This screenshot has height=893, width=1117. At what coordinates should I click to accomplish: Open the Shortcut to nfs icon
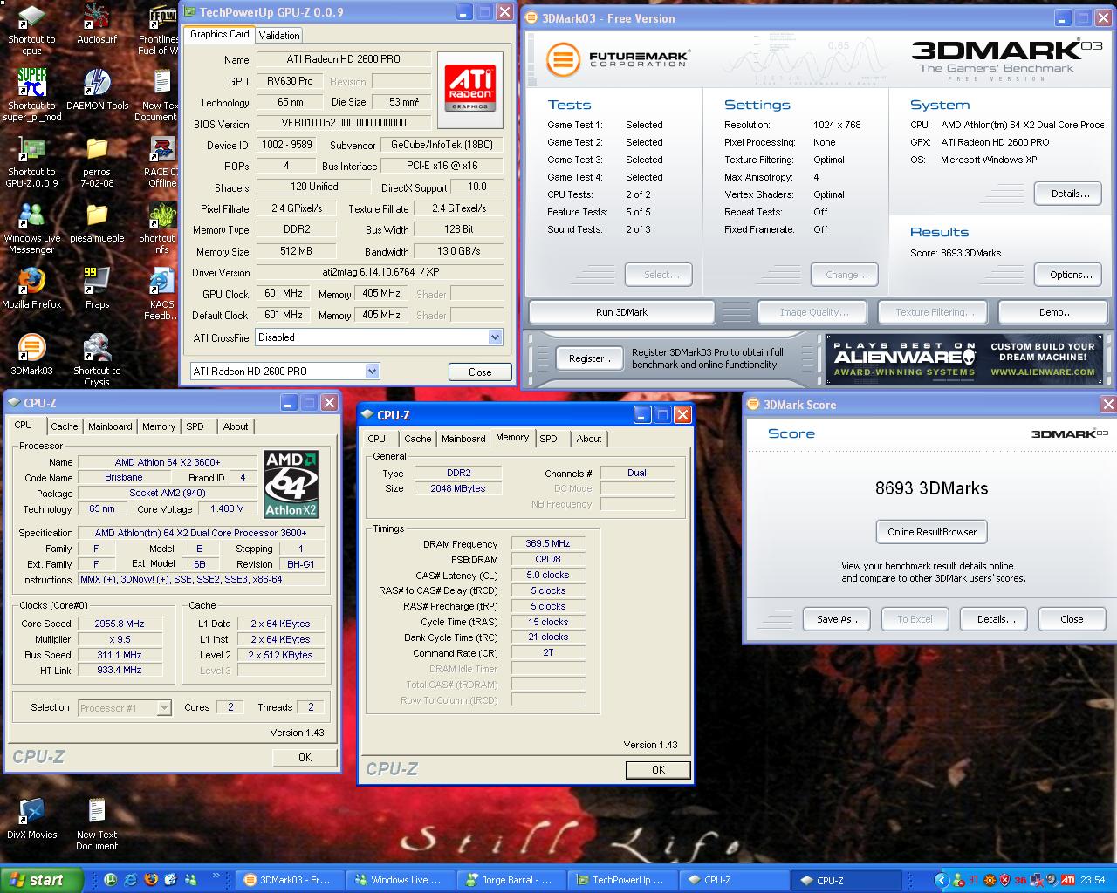pos(162,228)
